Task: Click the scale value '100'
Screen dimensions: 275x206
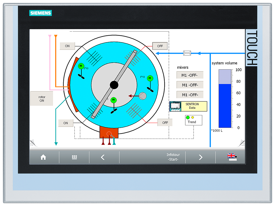Action: (238, 70)
